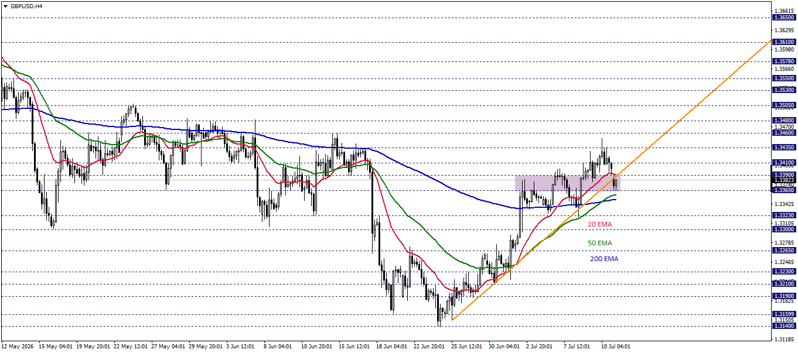
Task: Click the purple shaded rectangle zone
Action: pos(567,183)
